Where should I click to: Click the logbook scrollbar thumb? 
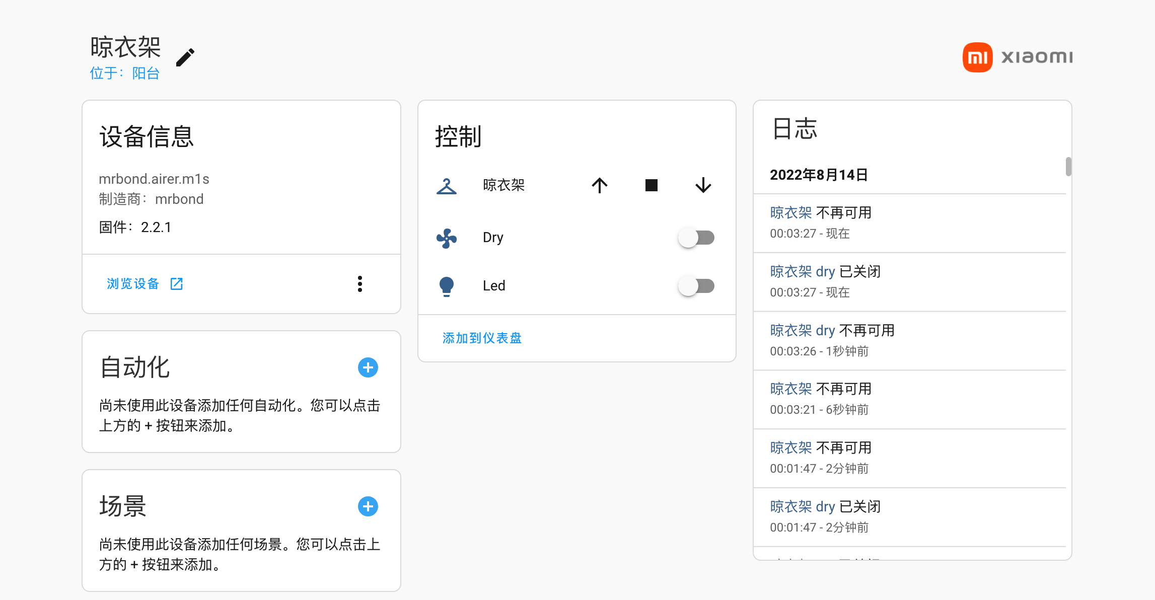[x=1068, y=167]
